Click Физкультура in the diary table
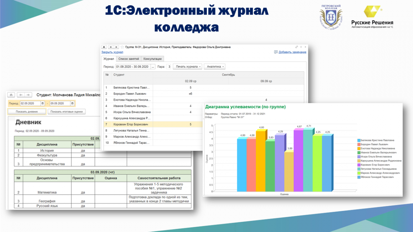This screenshot has width=413, height=232. (47, 155)
